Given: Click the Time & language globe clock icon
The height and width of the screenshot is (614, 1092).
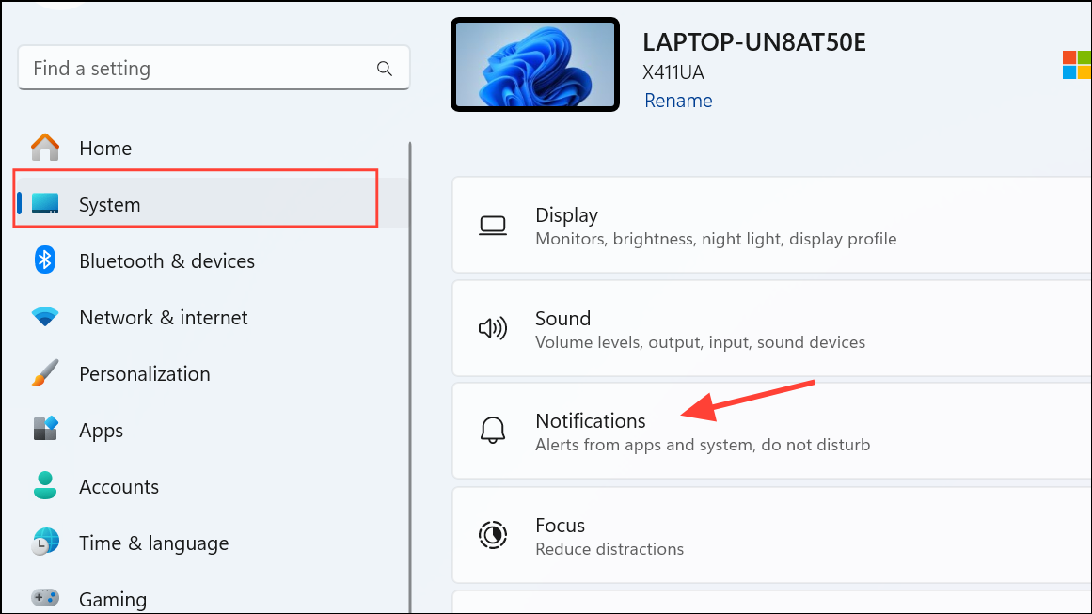Looking at the screenshot, I should tap(45, 543).
